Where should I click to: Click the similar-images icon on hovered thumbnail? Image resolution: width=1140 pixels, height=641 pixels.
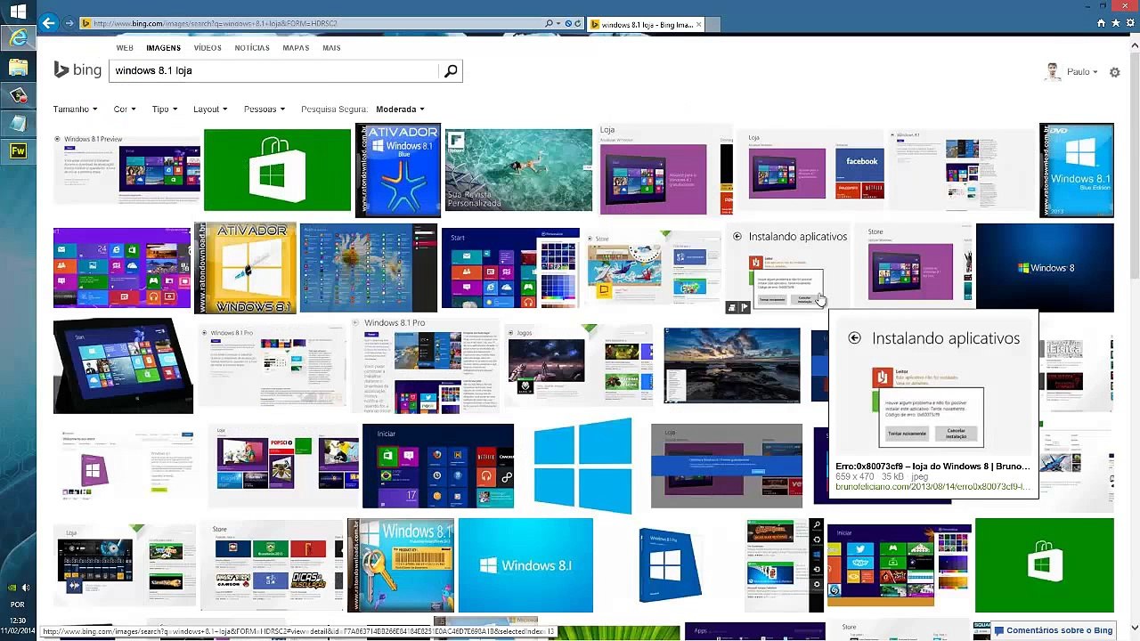732,308
